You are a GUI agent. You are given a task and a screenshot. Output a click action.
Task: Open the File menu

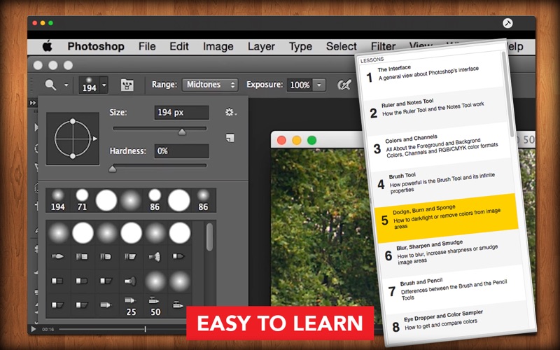[147, 46]
